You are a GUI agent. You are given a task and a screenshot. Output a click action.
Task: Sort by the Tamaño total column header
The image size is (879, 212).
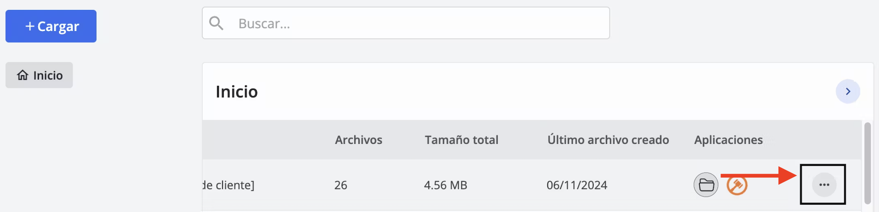461,140
